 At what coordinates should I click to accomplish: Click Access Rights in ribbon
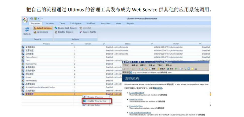pos(88,32)
